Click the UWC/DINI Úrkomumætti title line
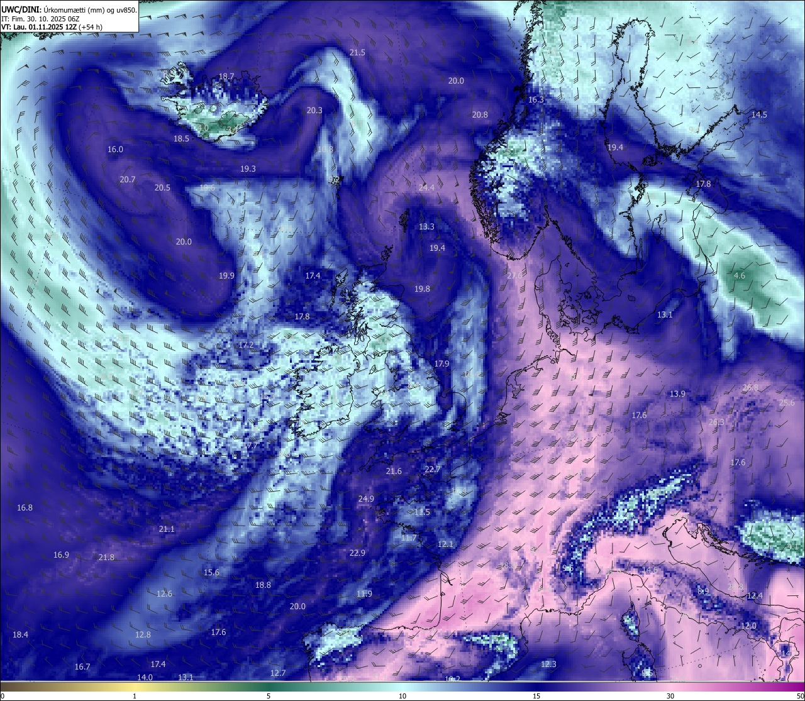The width and height of the screenshot is (805, 701). [x=69, y=9]
